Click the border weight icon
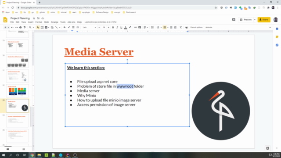Viewport: 281px width, 158px height. (73, 27)
